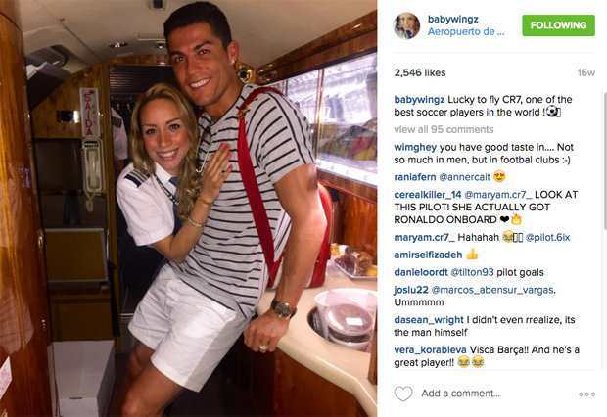Click the 16w post timestamp
The image size is (607, 417).
[586, 72]
